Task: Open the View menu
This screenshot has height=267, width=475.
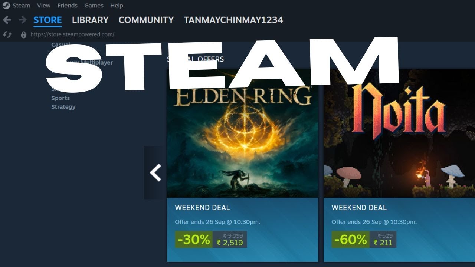Action: coord(44,6)
